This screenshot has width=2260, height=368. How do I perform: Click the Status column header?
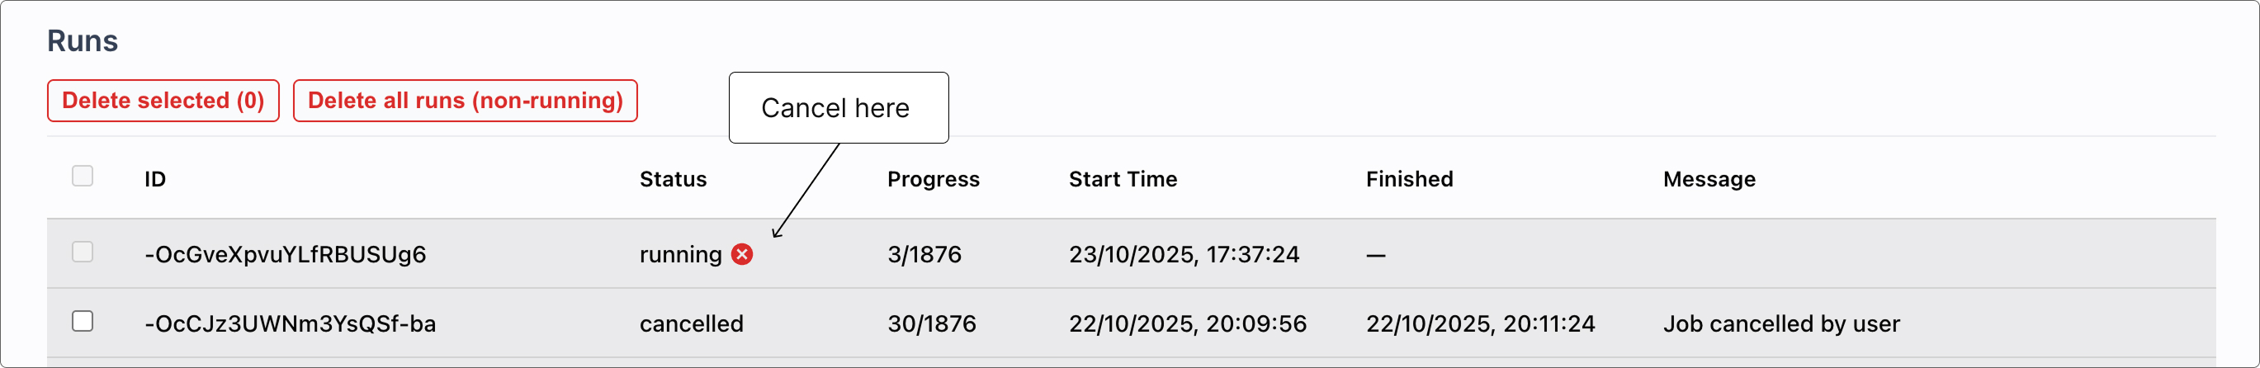pyautogui.click(x=673, y=179)
